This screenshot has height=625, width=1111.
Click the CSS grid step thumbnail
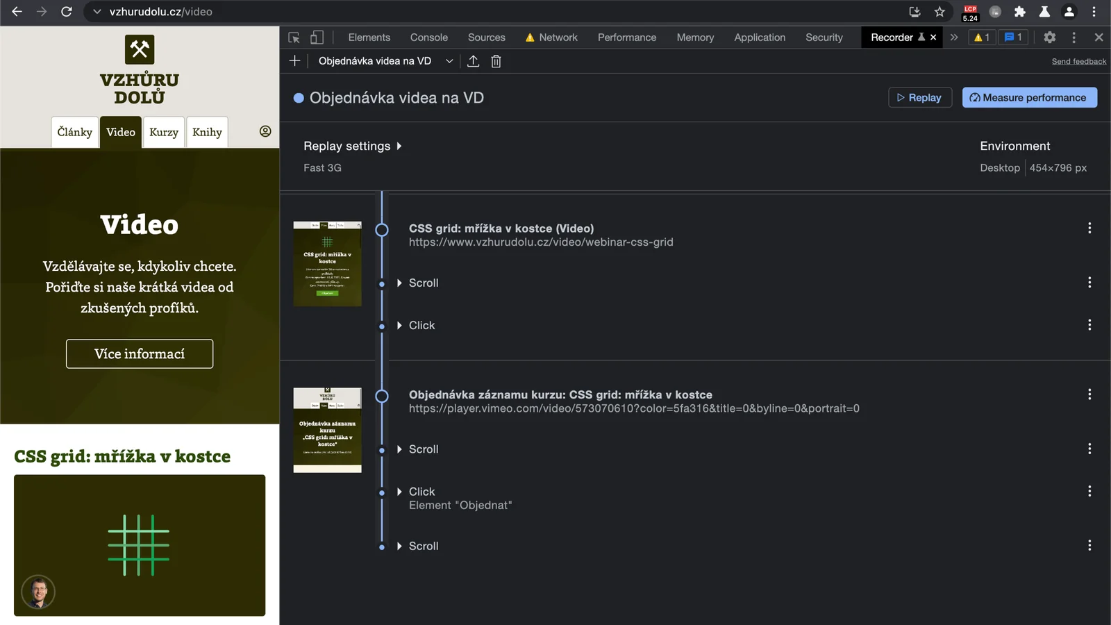click(327, 263)
